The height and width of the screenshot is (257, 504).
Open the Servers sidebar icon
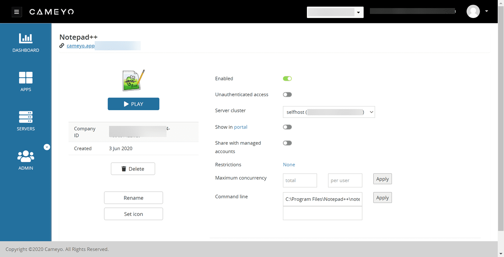[x=25, y=117]
